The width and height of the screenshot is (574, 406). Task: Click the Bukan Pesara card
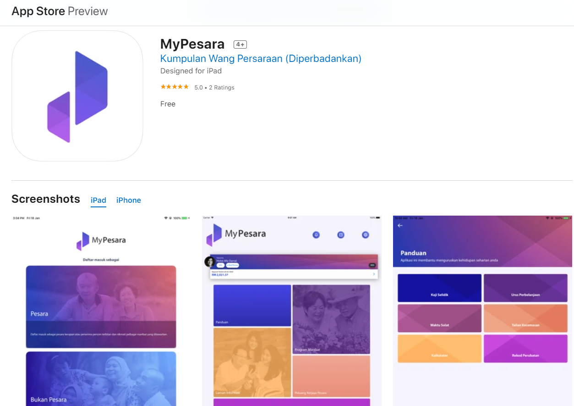(101, 378)
